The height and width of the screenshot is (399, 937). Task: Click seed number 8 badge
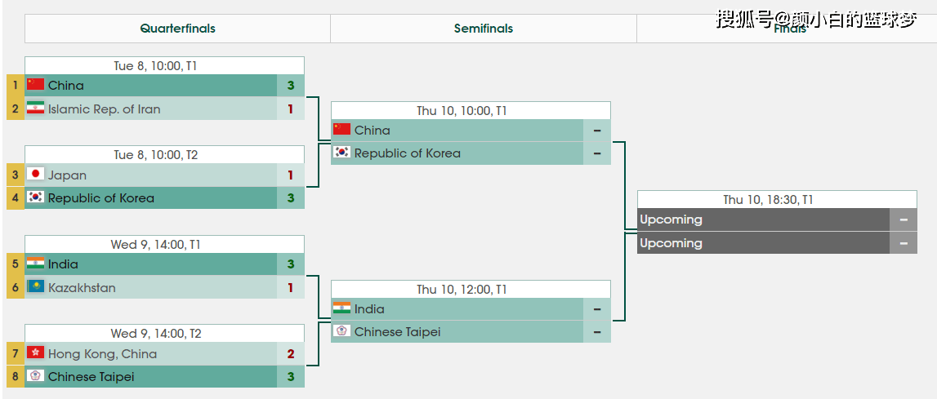pyautogui.click(x=16, y=377)
